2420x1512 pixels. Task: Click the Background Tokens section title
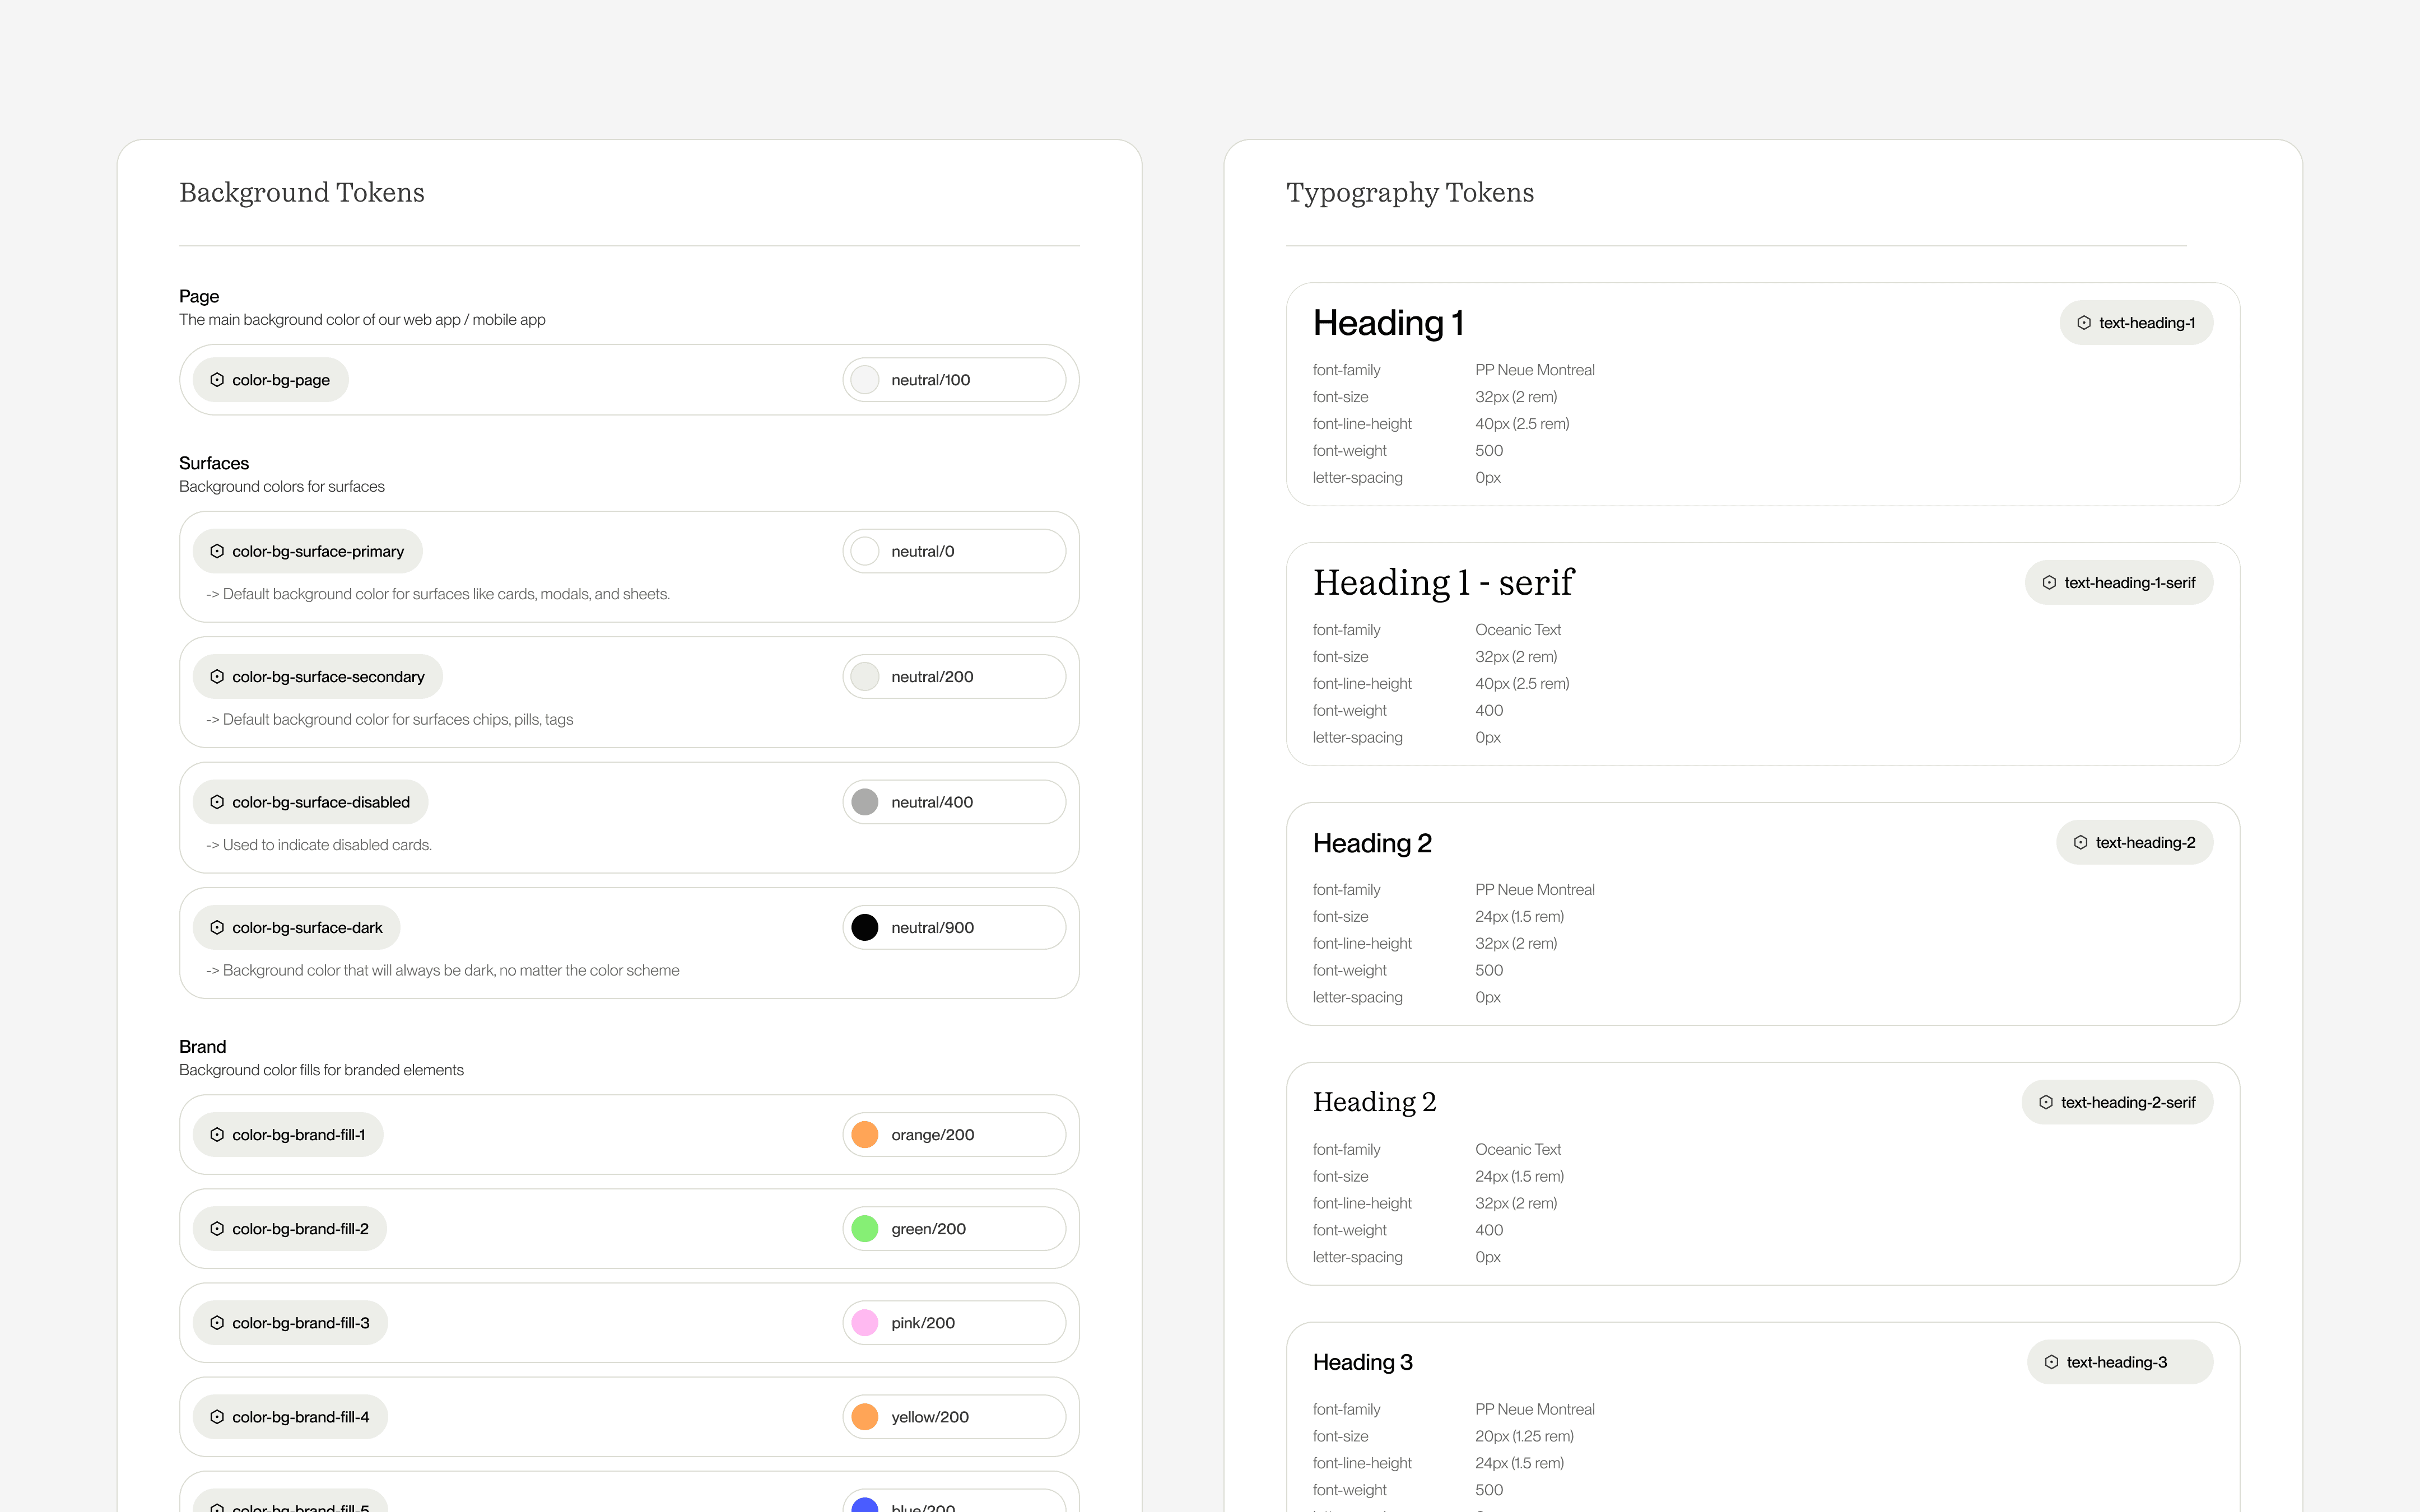tap(302, 192)
